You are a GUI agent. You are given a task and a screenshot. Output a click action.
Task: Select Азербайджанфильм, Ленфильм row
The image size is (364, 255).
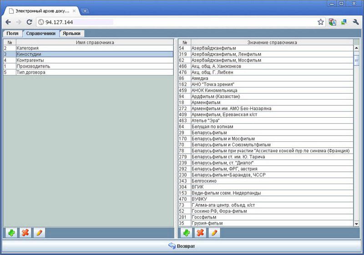[x=266, y=54]
